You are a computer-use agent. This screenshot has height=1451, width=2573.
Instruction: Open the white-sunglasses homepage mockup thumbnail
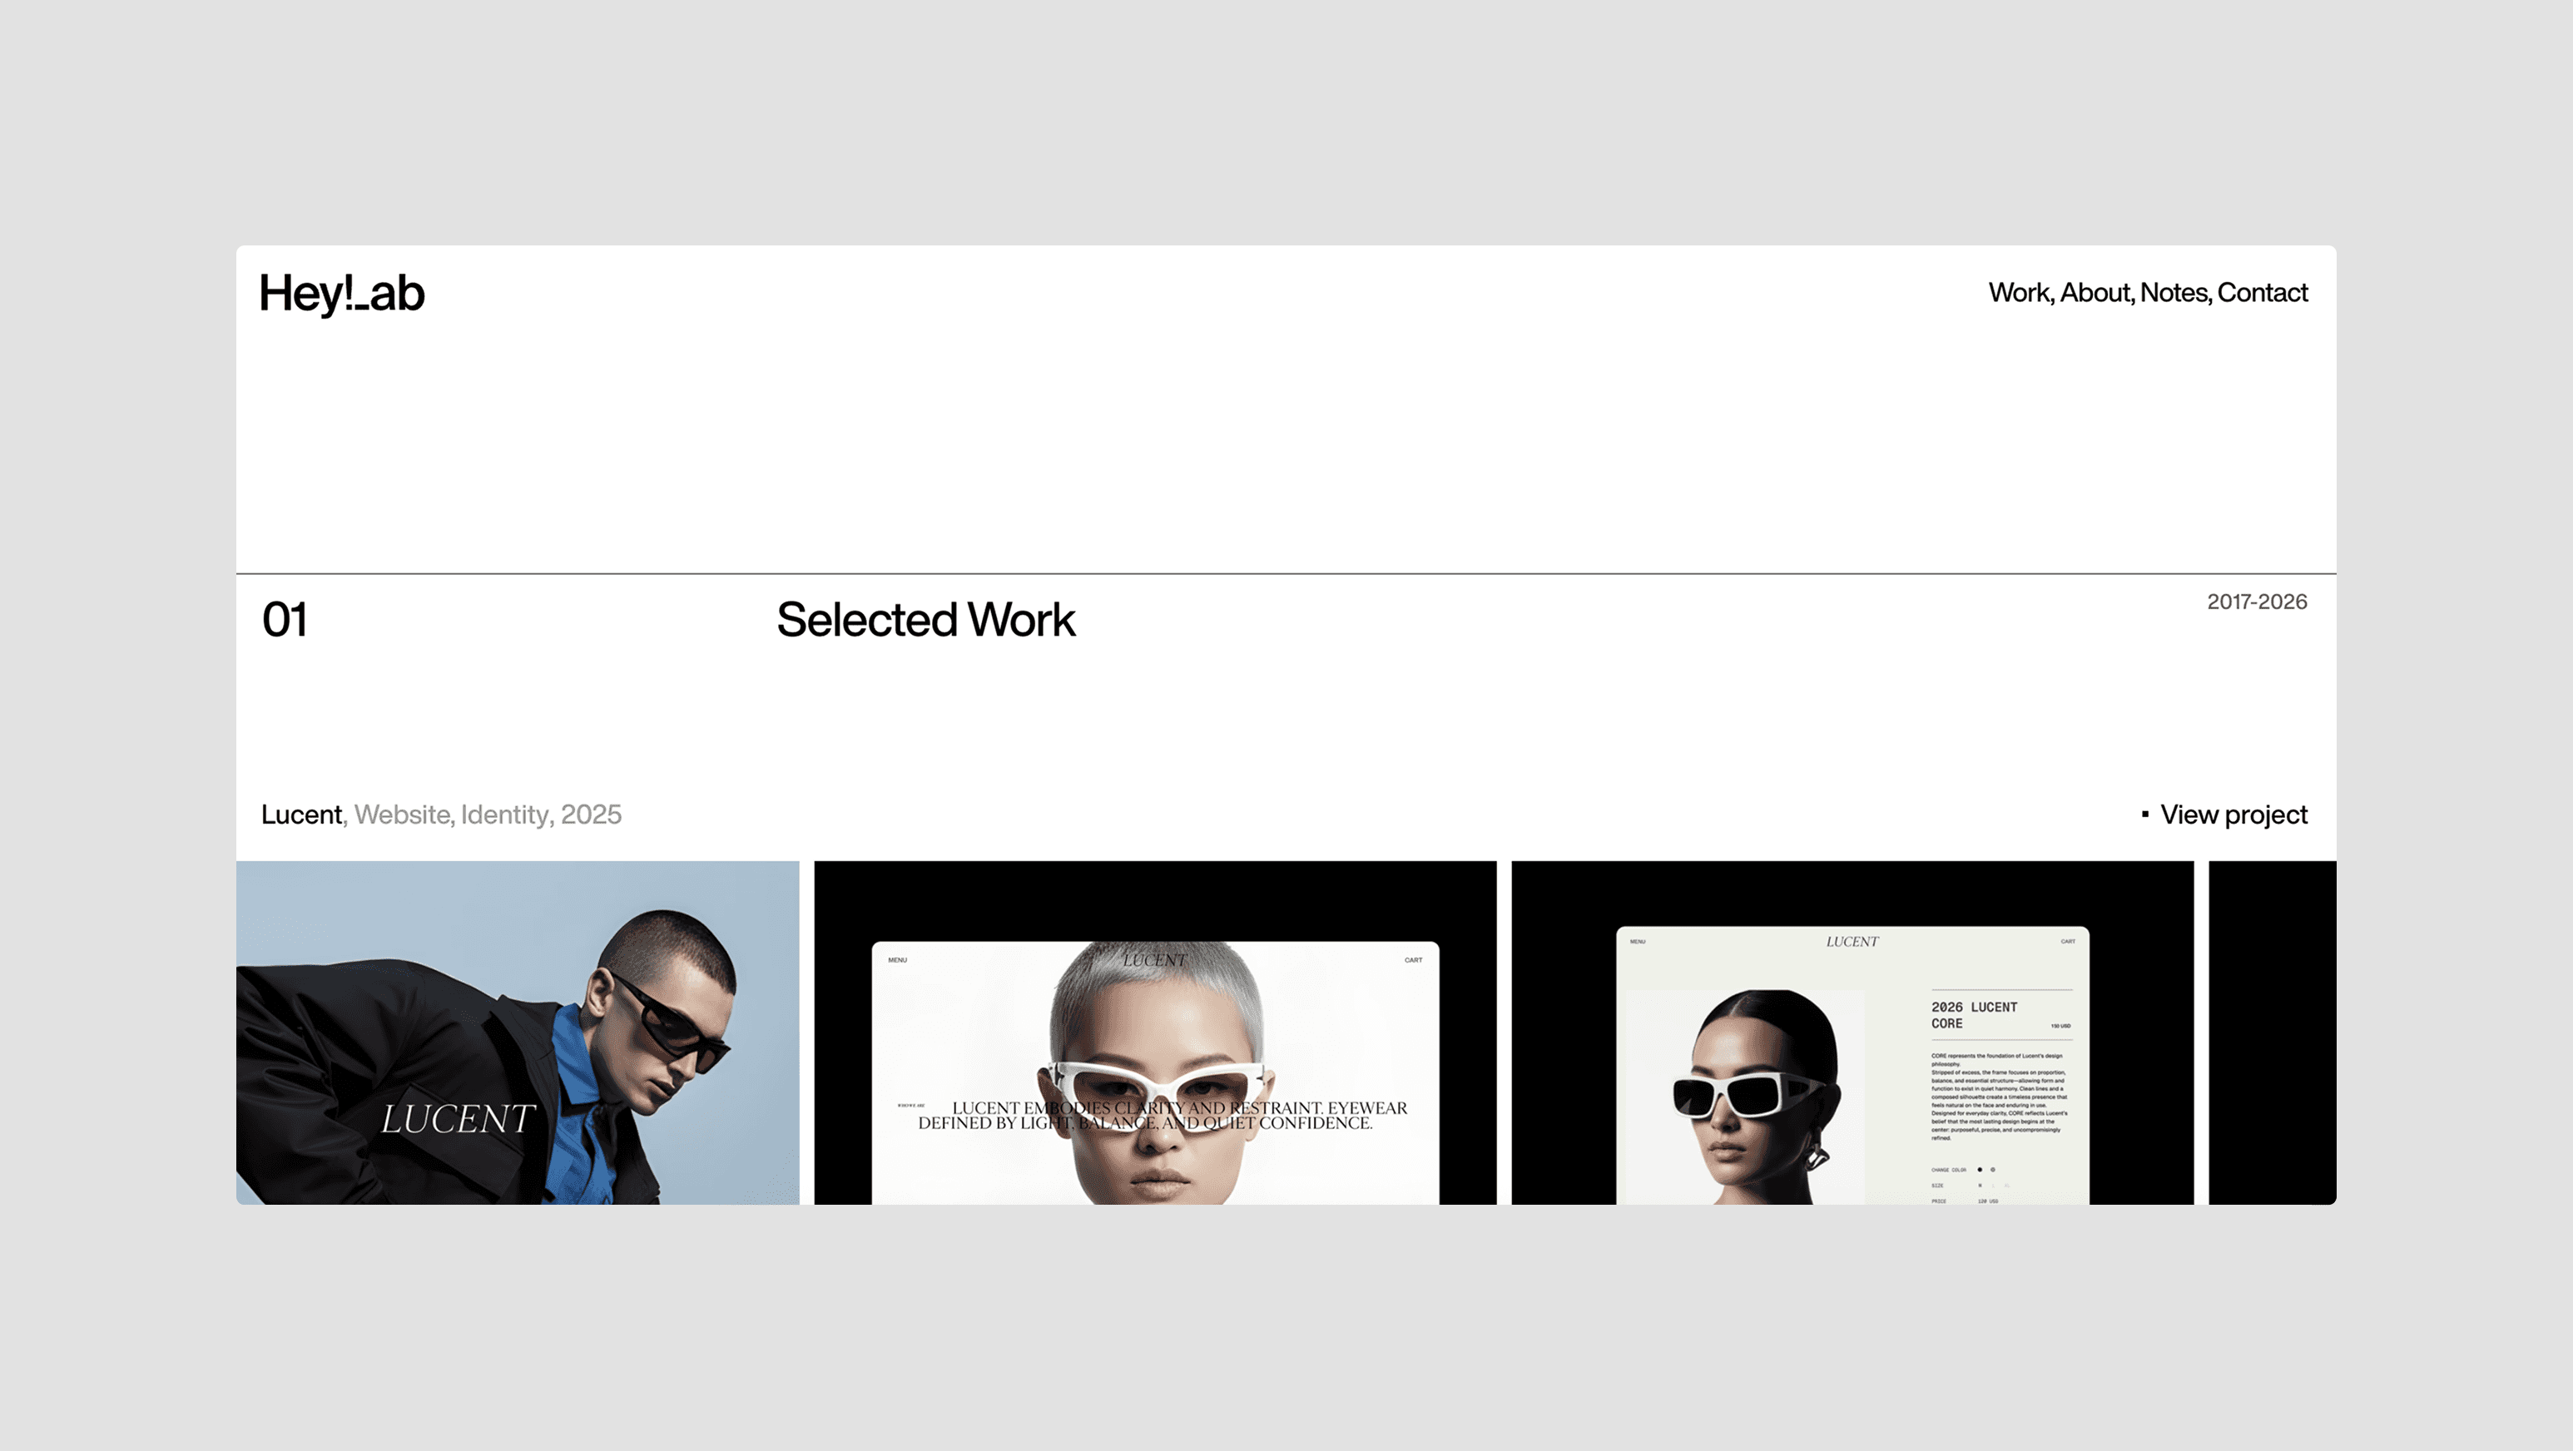(x=1155, y=1032)
